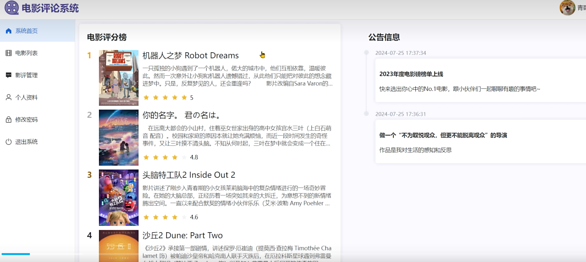Open the 个人资料 menu item
586x262 pixels.
pos(37,97)
